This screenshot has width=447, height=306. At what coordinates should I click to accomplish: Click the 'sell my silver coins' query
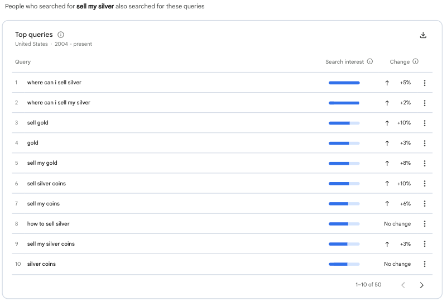click(x=51, y=244)
